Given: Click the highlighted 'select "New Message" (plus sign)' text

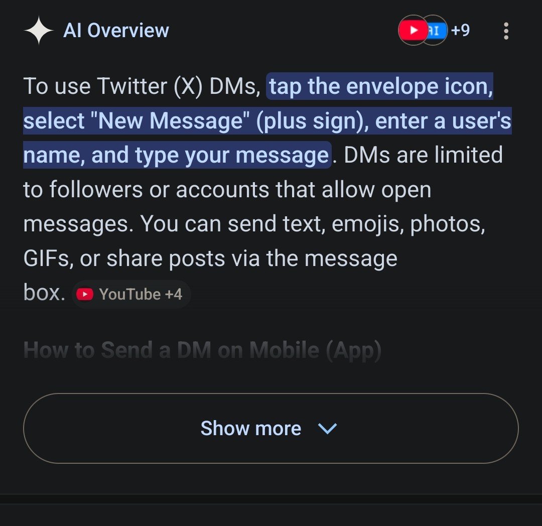Looking at the screenshot, I should click(x=196, y=121).
